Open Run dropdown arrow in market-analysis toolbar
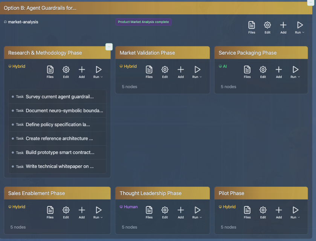 (303, 32)
